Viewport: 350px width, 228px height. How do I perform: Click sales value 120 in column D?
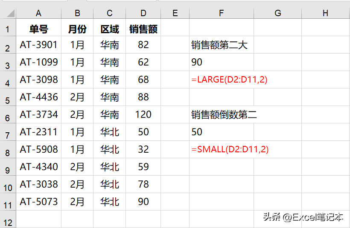click(x=143, y=114)
